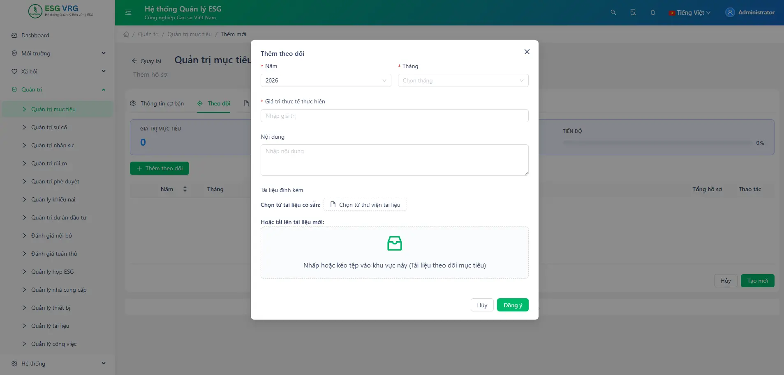This screenshot has height=375, width=784.
Task: Open the notifications bell icon
Action: 652,12
